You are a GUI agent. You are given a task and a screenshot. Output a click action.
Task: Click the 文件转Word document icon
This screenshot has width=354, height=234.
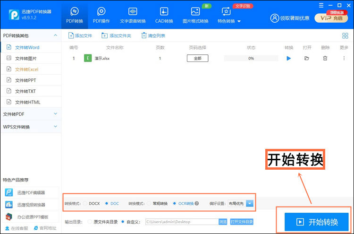coord(9,47)
